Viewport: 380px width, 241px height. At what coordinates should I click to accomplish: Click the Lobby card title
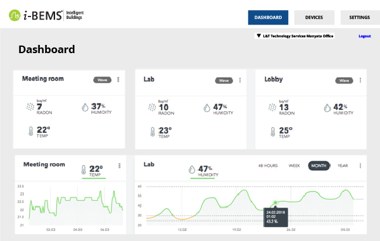[274, 79]
